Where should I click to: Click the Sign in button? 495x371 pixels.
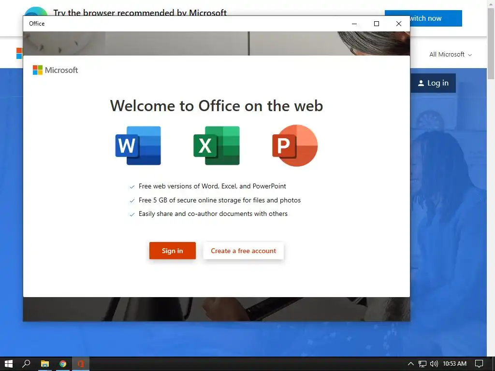(x=173, y=251)
